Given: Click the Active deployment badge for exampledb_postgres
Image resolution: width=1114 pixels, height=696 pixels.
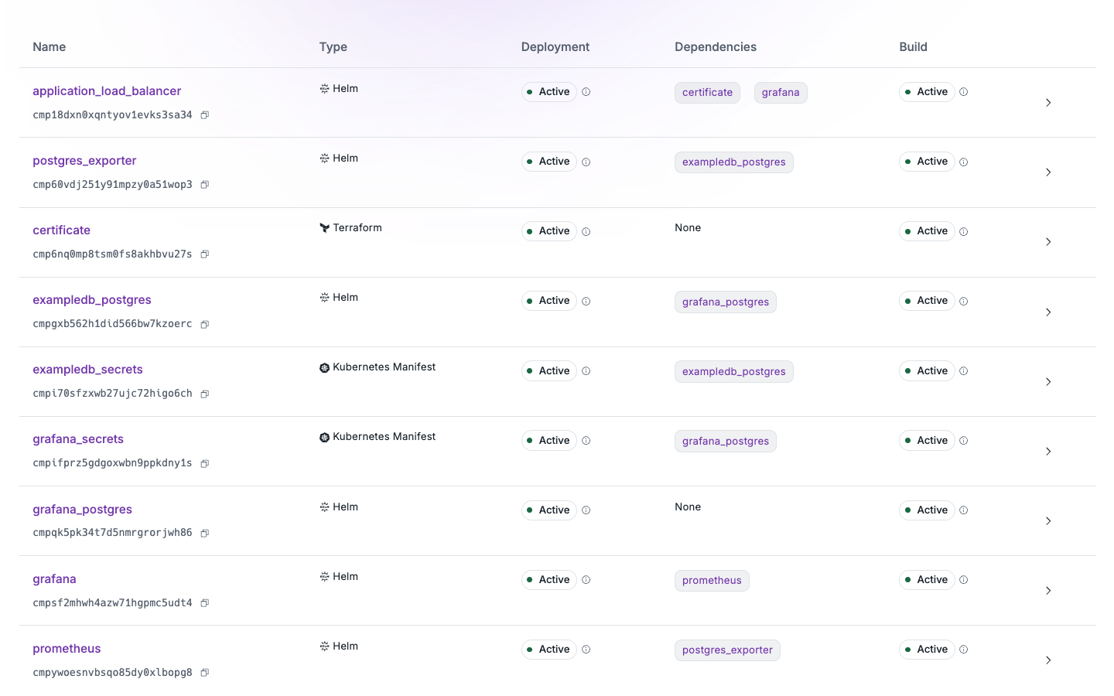Looking at the screenshot, I should tap(549, 300).
